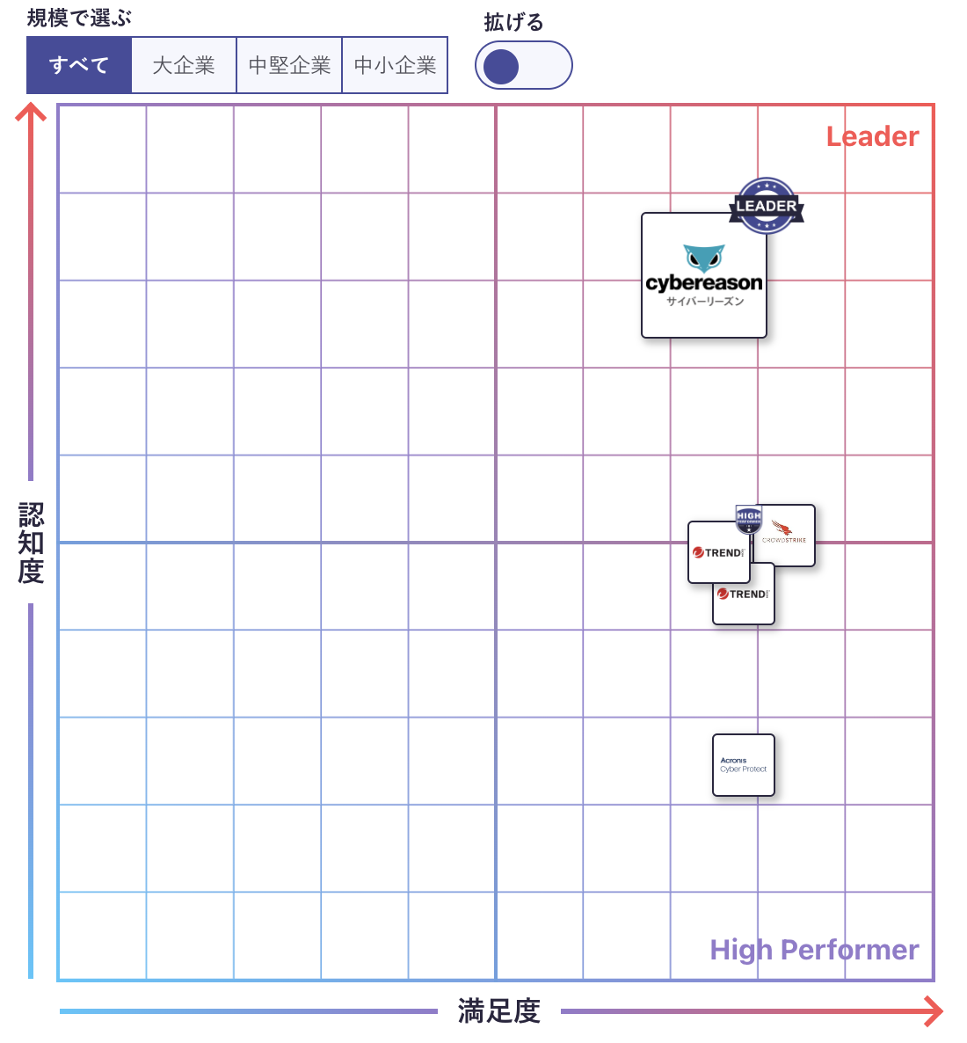Open the Acronis Cyber Protect card
Viewport: 967px width, 1043px height.
pos(744,765)
